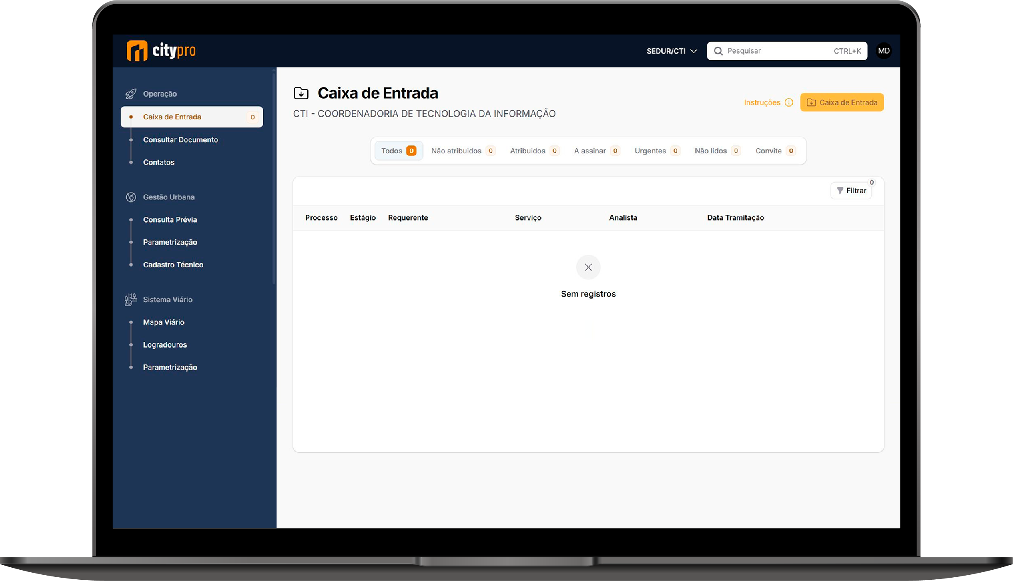The height and width of the screenshot is (581, 1013).
Task: Open the SEDUR/CTI organization dropdown
Action: (672, 51)
